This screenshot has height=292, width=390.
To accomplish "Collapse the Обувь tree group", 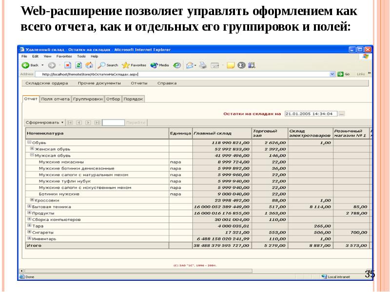I will [28, 142].
